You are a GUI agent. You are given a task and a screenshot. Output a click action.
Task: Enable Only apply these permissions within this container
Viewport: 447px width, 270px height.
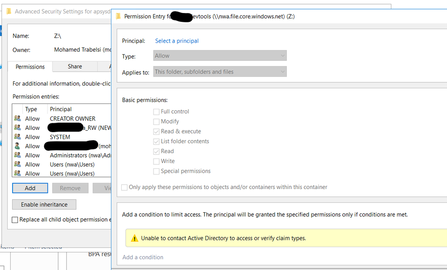tap(124, 187)
